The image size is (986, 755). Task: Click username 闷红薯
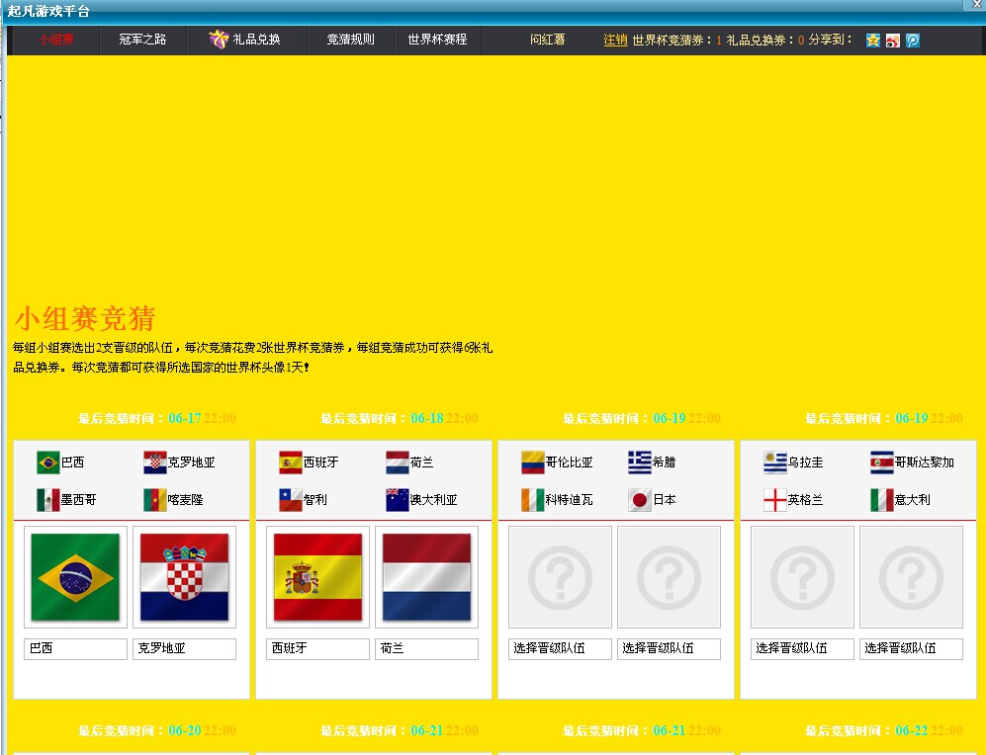tap(547, 40)
